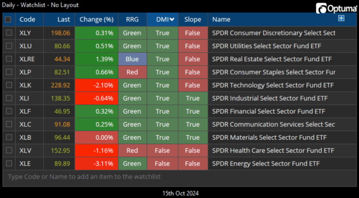The height and width of the screenshot is (198, 359).
Task: Check the XLY row checkbox
Action: pyautogui.click(x=9, y=33)
